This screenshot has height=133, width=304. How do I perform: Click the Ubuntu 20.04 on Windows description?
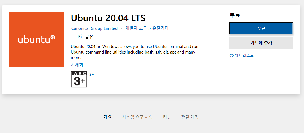(x=135, y=52)
